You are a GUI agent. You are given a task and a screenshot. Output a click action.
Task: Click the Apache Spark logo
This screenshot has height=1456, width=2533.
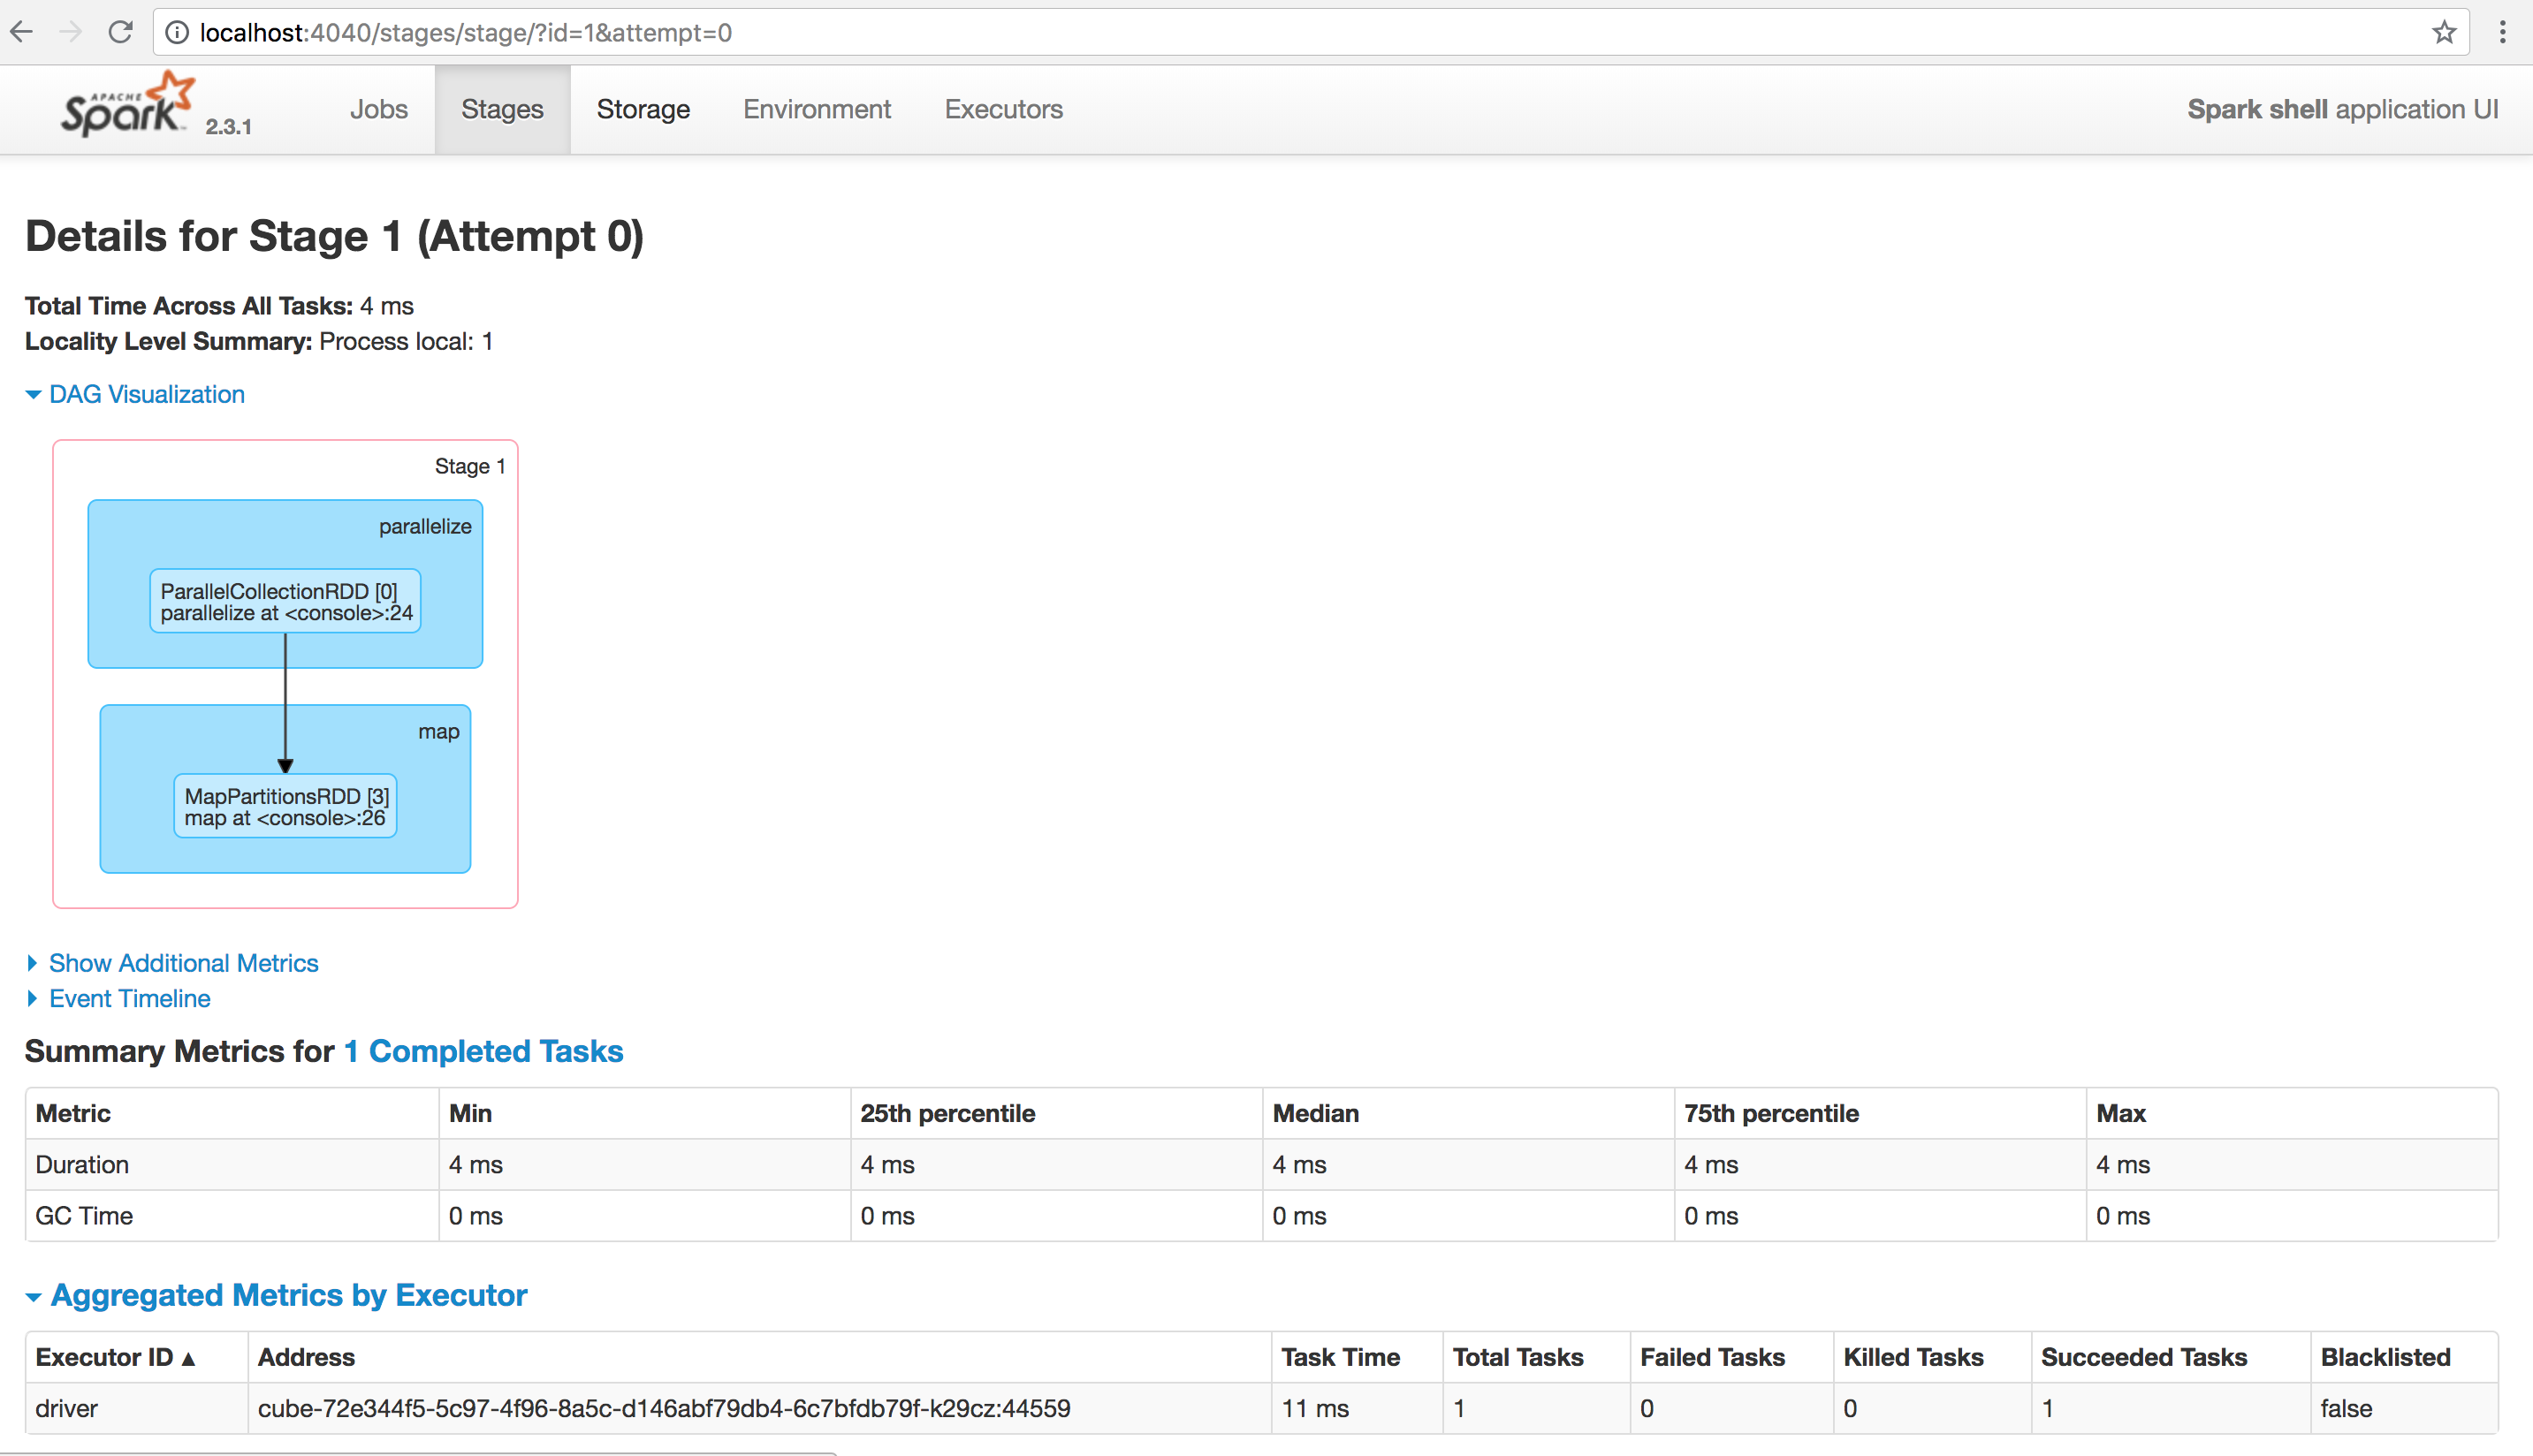(x=128, y=105)
